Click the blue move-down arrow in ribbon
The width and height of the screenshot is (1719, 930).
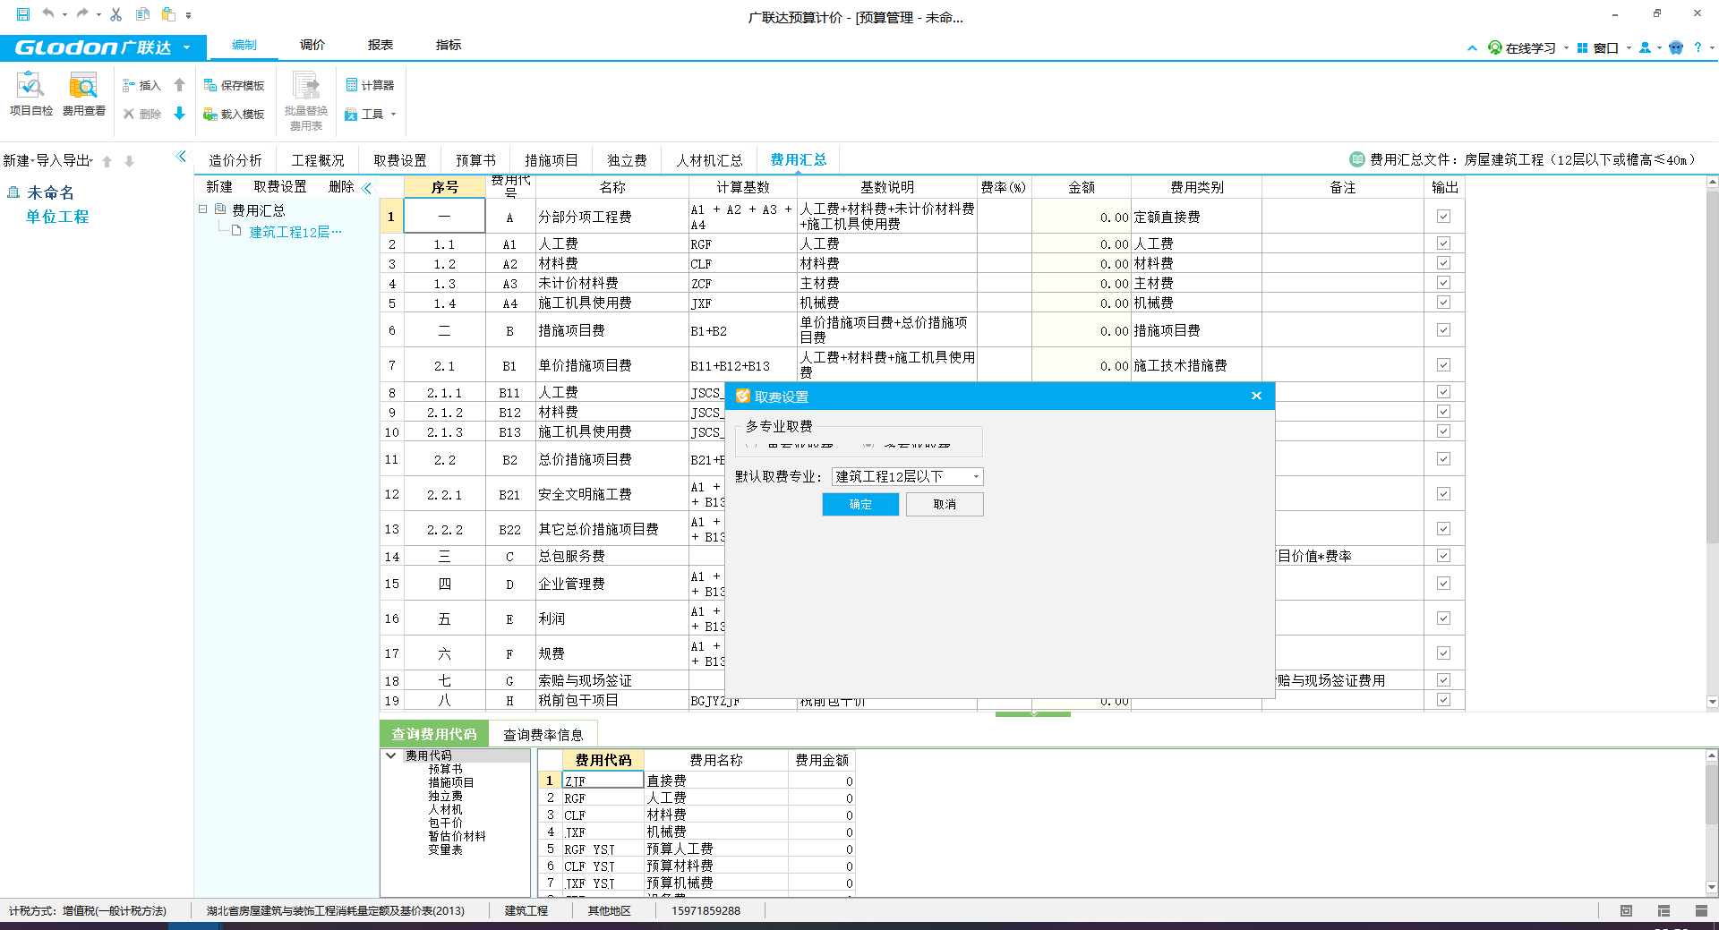(179, 113)
